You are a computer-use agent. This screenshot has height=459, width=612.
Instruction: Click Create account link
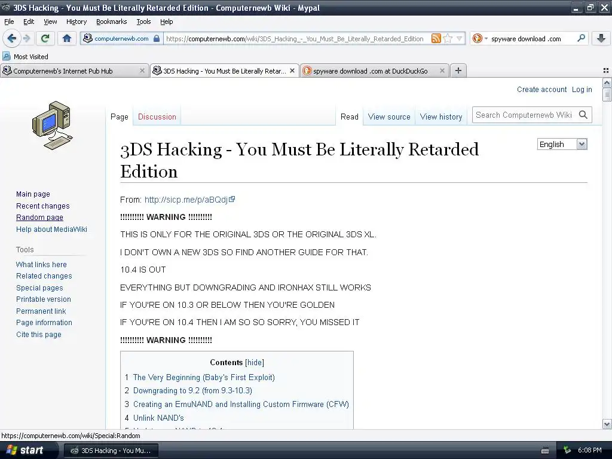(x=541, y=90)
